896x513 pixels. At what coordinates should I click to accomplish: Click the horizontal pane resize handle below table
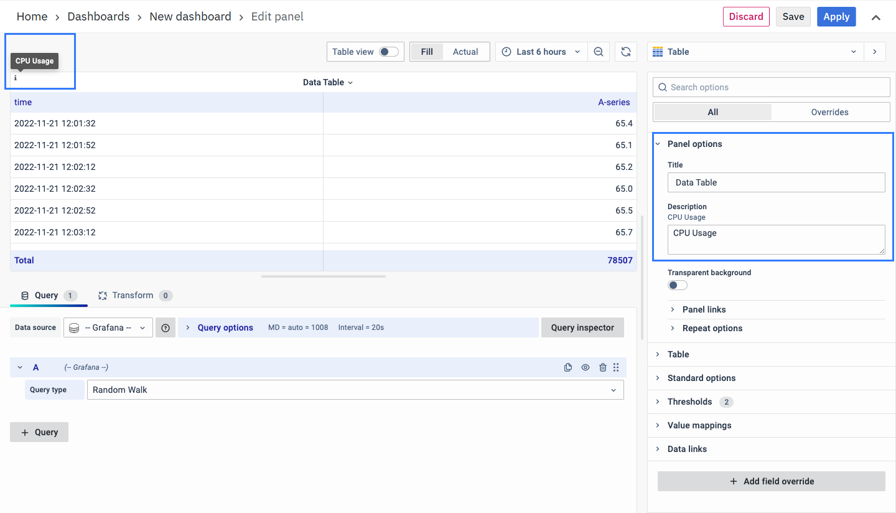(x=324, y=276)
